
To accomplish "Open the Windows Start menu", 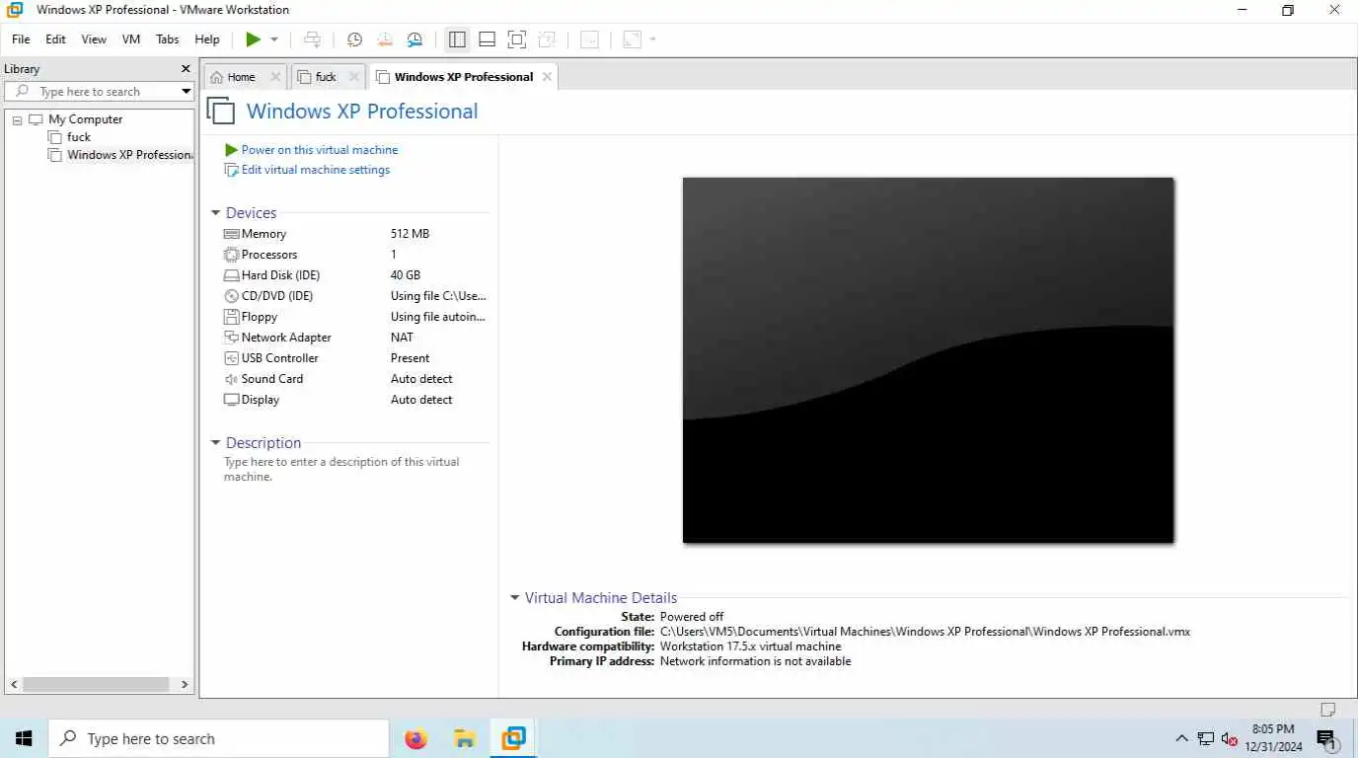I will 24,738.
